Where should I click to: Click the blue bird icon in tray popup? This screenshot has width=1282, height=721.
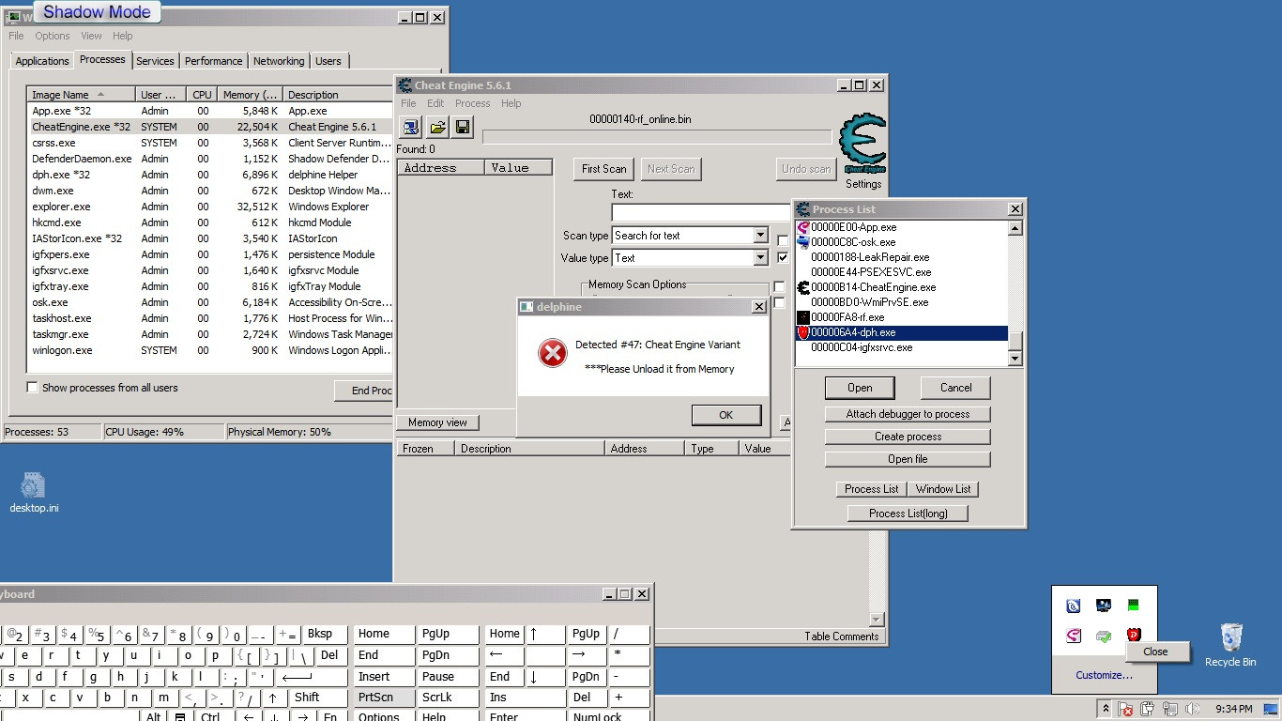pyautogui.click(x=1074, y=606)
